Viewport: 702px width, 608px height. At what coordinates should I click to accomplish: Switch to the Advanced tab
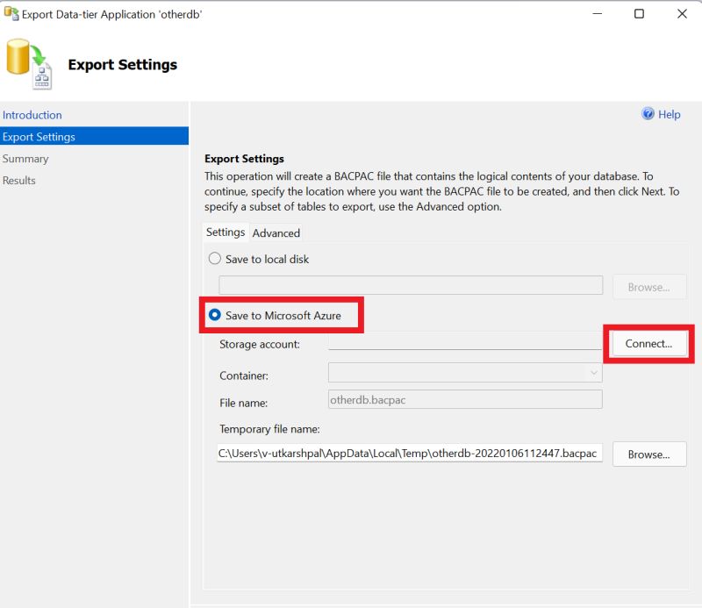pos(276,232)
